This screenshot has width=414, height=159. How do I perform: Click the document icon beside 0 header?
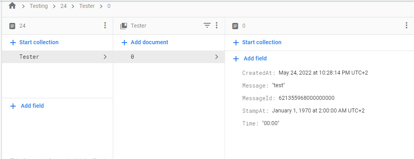pos(235,26)
